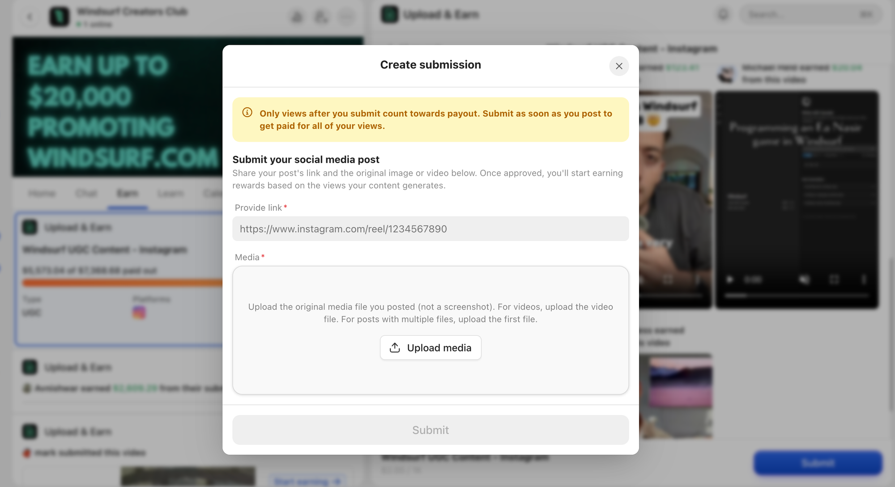Image resolution: width=895 pixels, height=487 pixels.
Task: Close the Create submission dialog
Action: click(619, 66)
